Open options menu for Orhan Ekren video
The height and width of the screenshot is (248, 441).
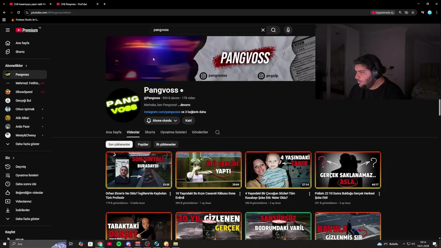[170, 194]
